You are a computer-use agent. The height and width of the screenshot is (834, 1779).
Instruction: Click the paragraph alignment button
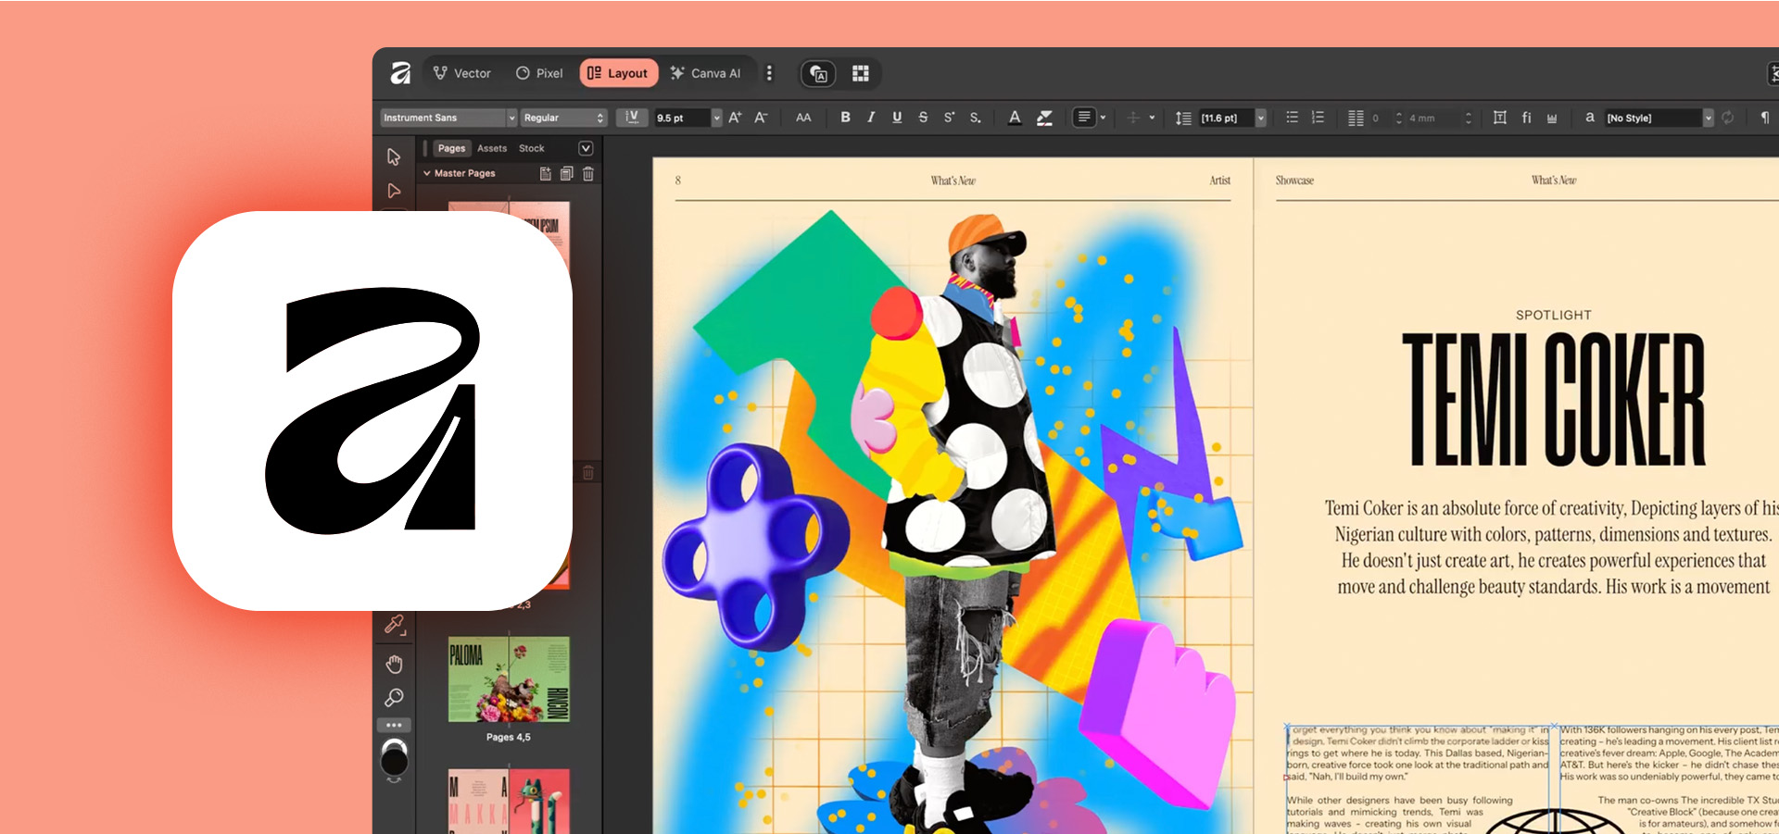(x=1084, y=118)
